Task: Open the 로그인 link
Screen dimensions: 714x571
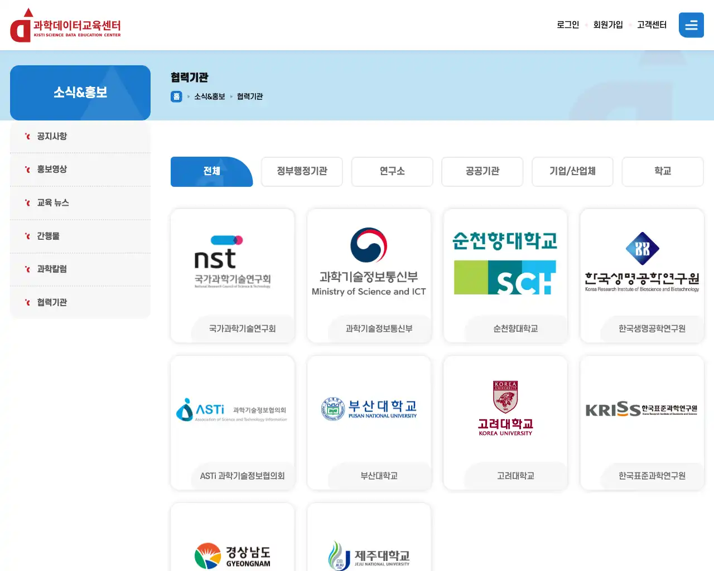Action: [x=568, y=25]
